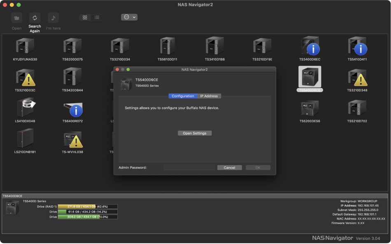Switch to the Configuration tab in dialog
The height and width of the screenshot is (244, 391).
(183, 96)
